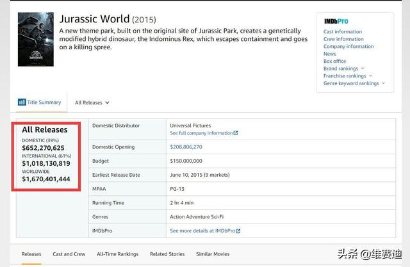410x267 pixels.
Task: Switch to the Releases tab
Action: point(31,254)
